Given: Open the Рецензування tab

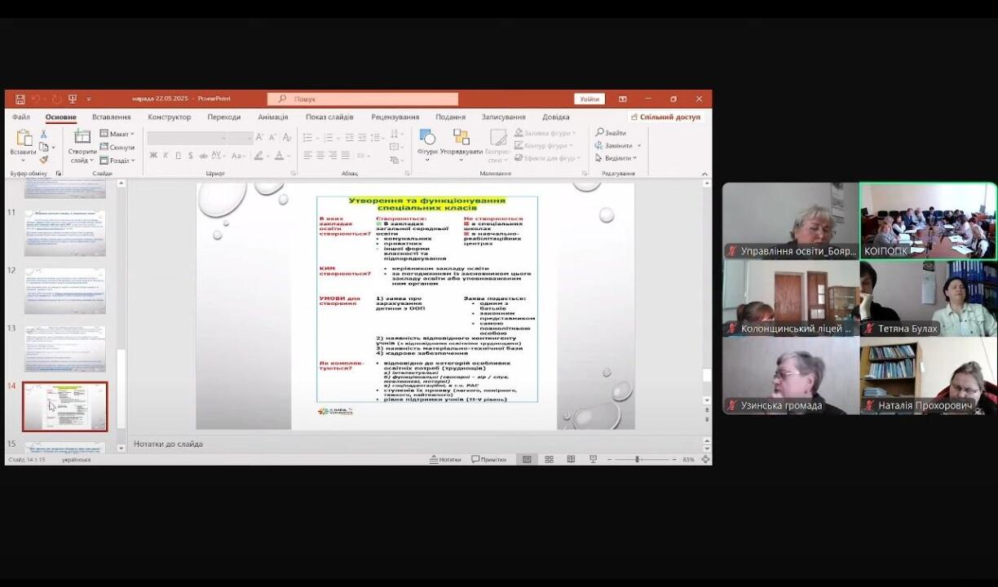Looking at the screenshot, I should pyautogui.click(x=395, y=117).
